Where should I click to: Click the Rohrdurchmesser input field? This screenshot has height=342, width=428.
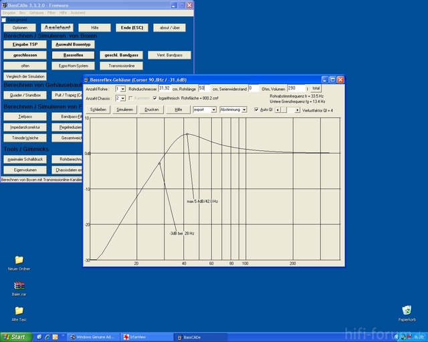pyautogui.click(x=164, y=88)
